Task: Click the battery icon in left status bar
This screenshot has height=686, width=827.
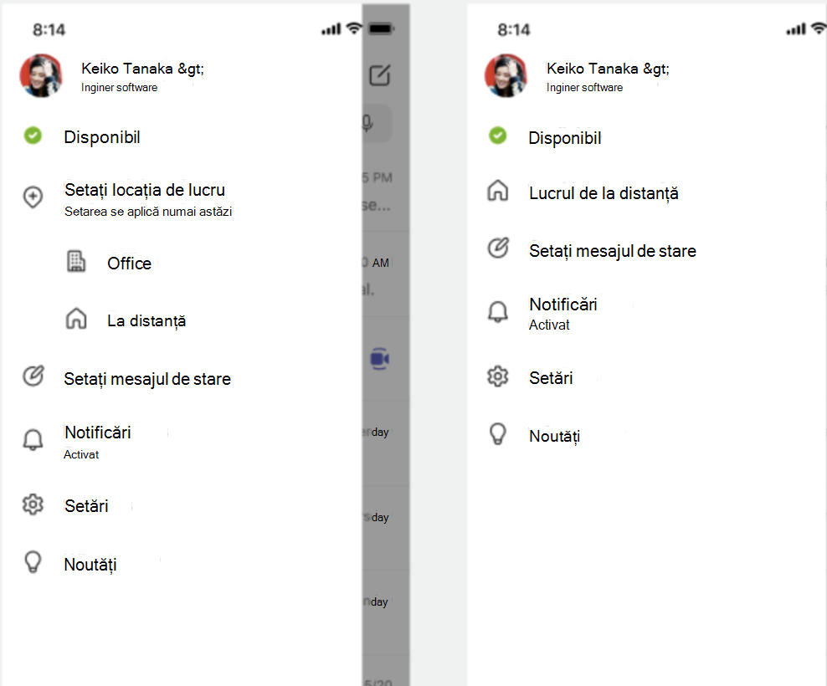Action: tap(382, 28)
